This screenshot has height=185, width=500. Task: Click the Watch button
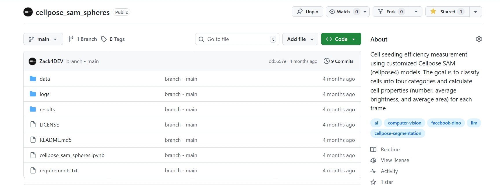click(343, 12)
